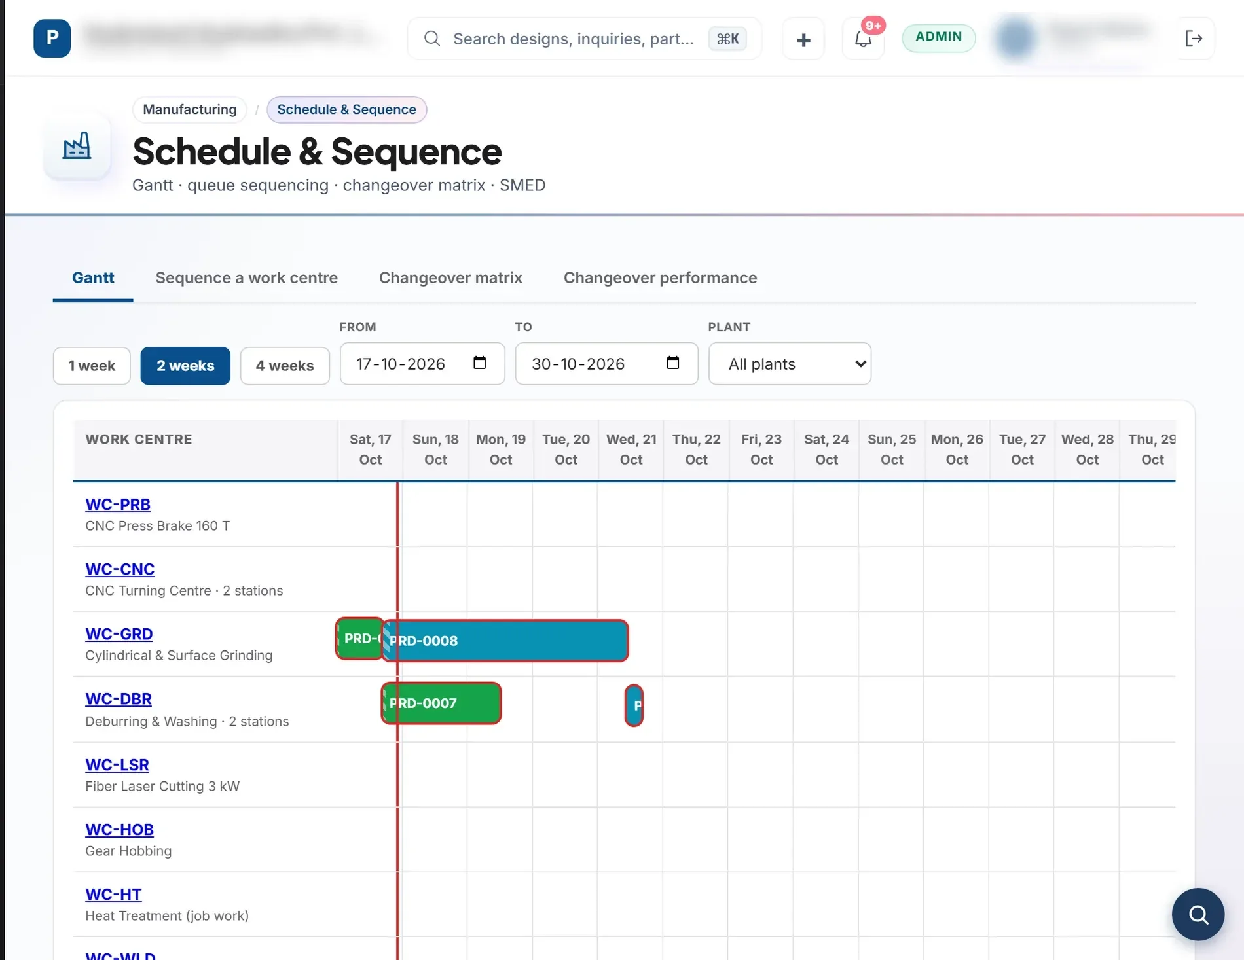This screenshot has height=960, width=1244.
Task: Open the WC-HOB work centre link
Action: (119, 830)
